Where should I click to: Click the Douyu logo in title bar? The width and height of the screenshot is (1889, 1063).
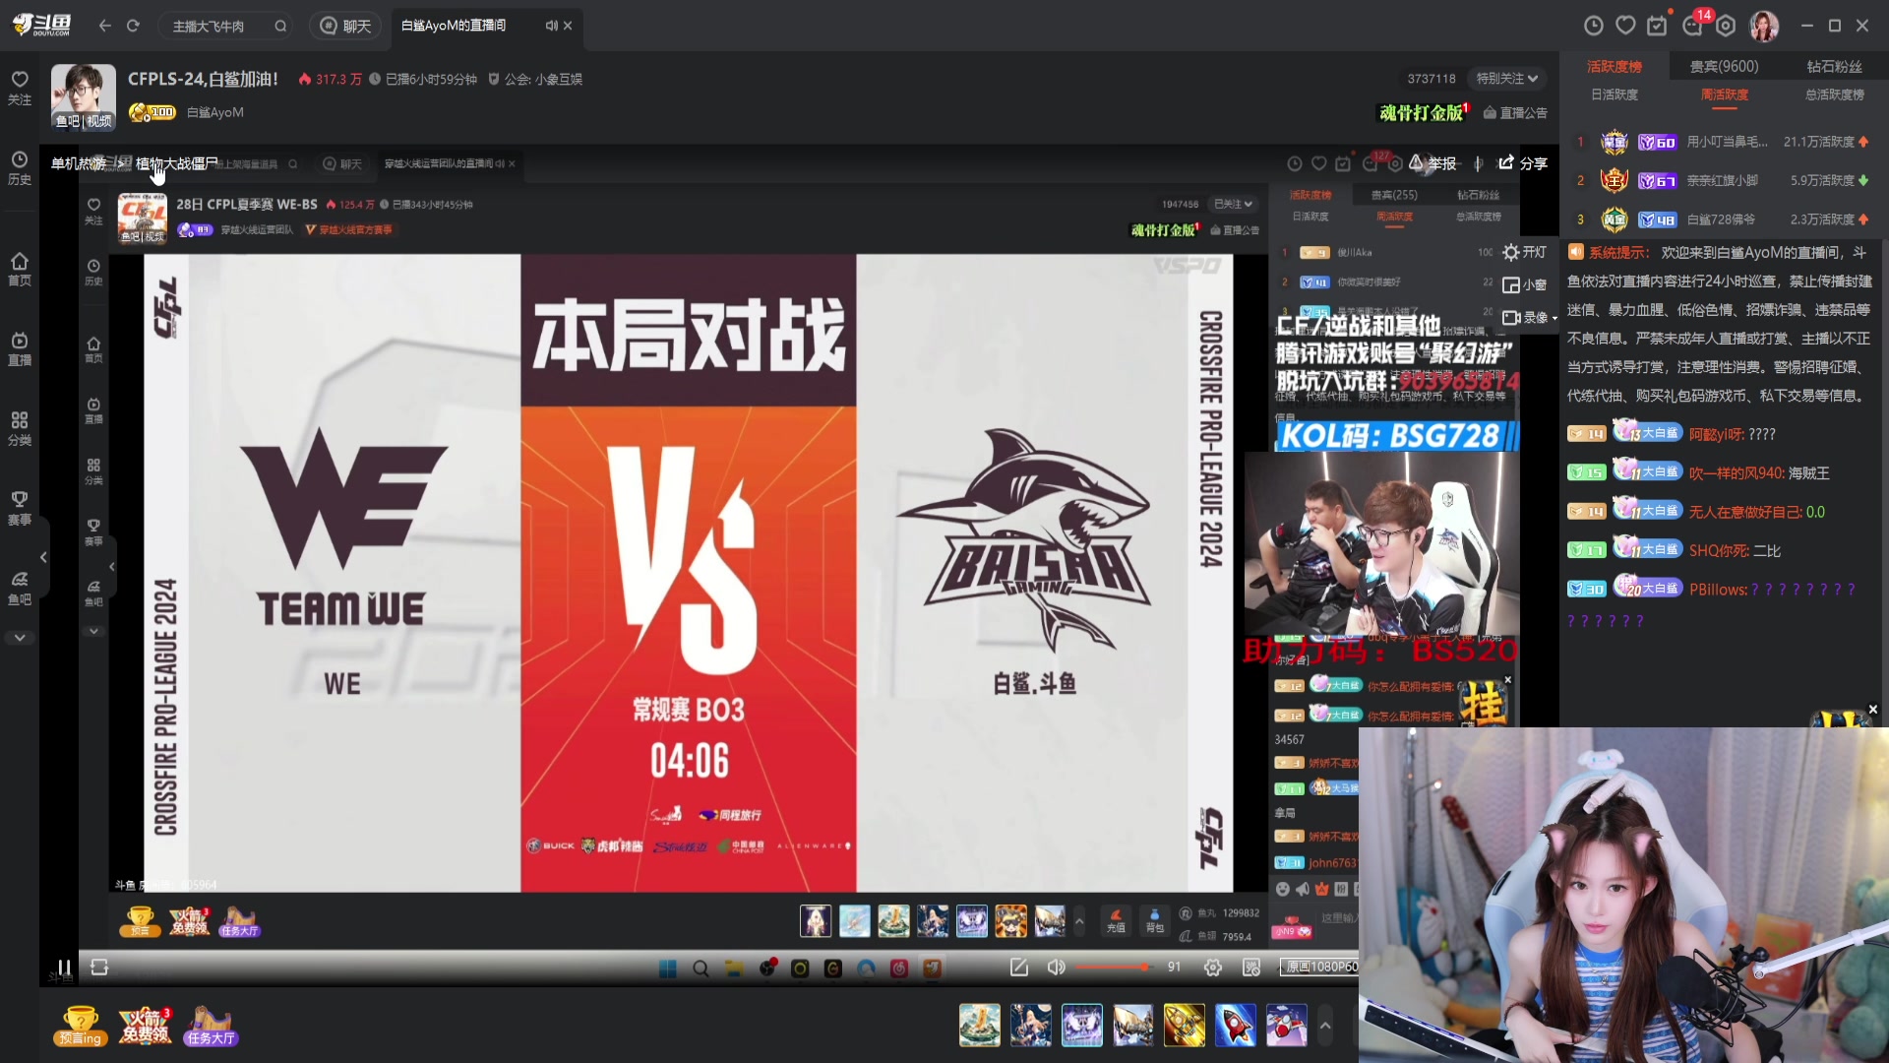click(41, 26)
